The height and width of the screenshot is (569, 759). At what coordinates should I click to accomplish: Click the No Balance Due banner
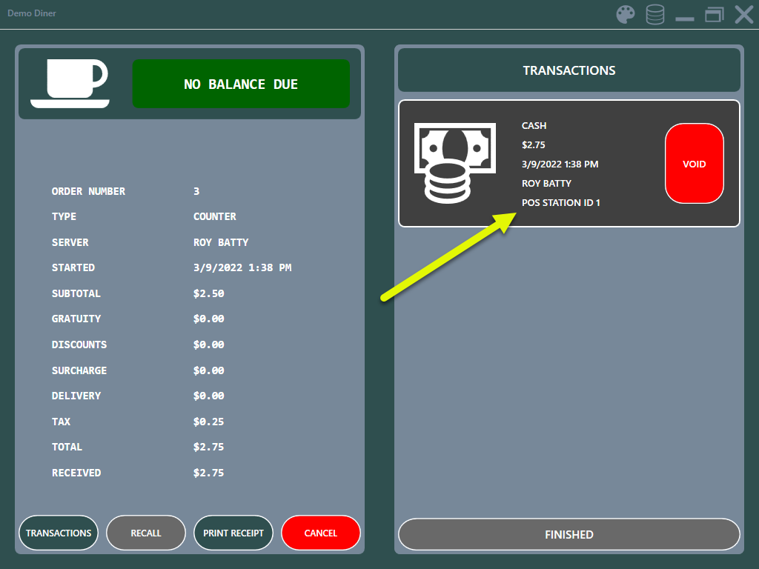[241, 84]
